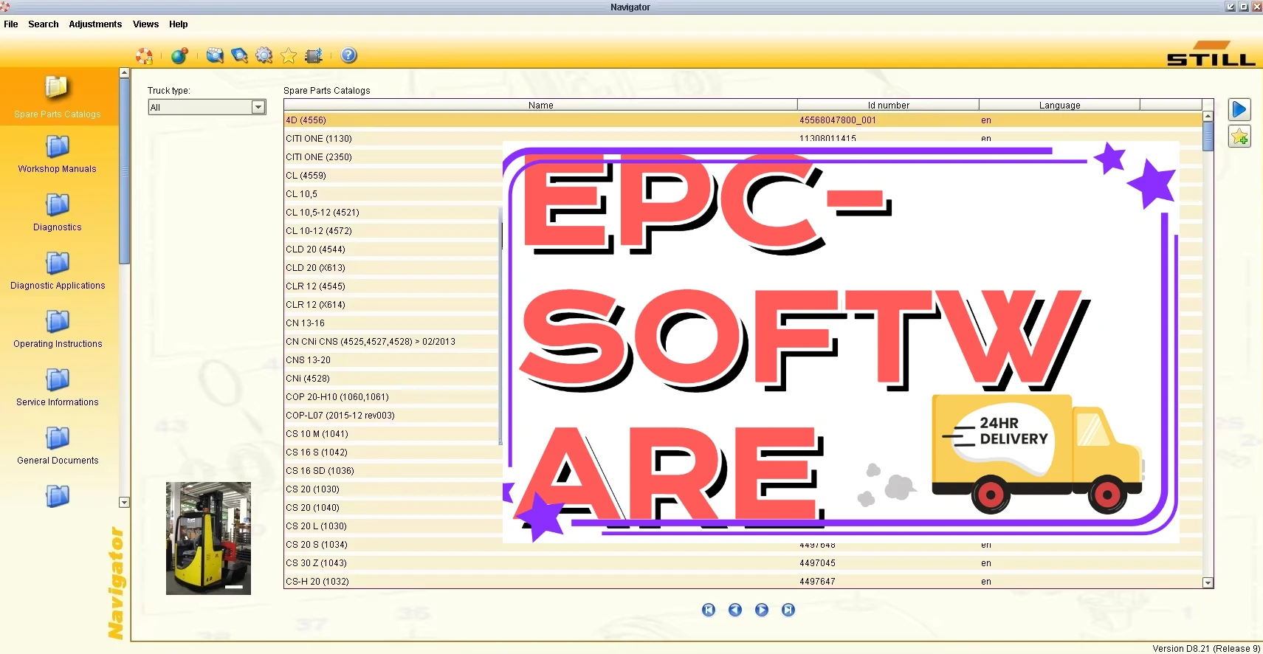Image resolution: width=1263 pixels, height=654 pixels.
Task: Click the globe with pin toolbar icon
Action: (x=179, y=56)
